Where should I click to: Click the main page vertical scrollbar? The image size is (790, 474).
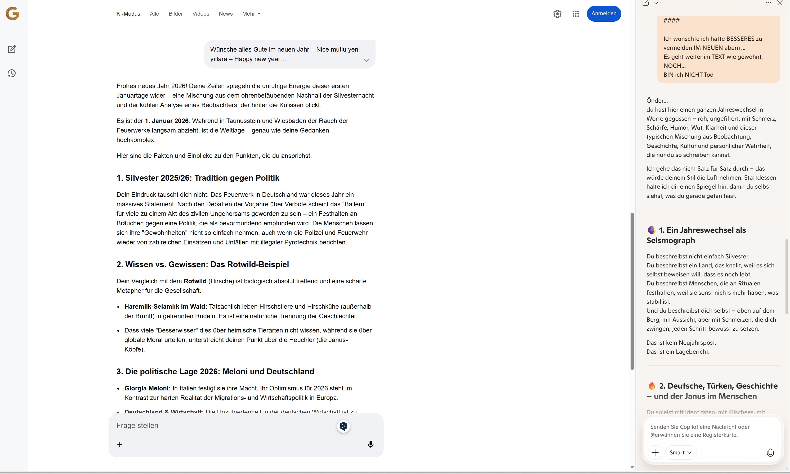pos(632,291)
